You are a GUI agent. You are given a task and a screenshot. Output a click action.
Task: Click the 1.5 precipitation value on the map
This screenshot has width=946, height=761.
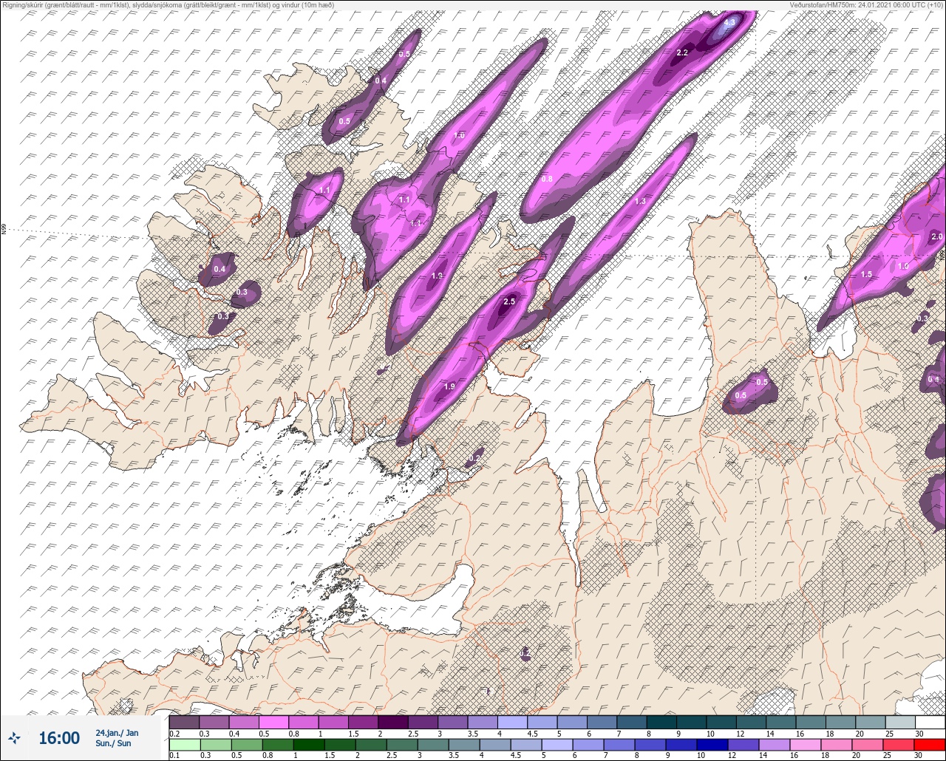coord(866,274)
